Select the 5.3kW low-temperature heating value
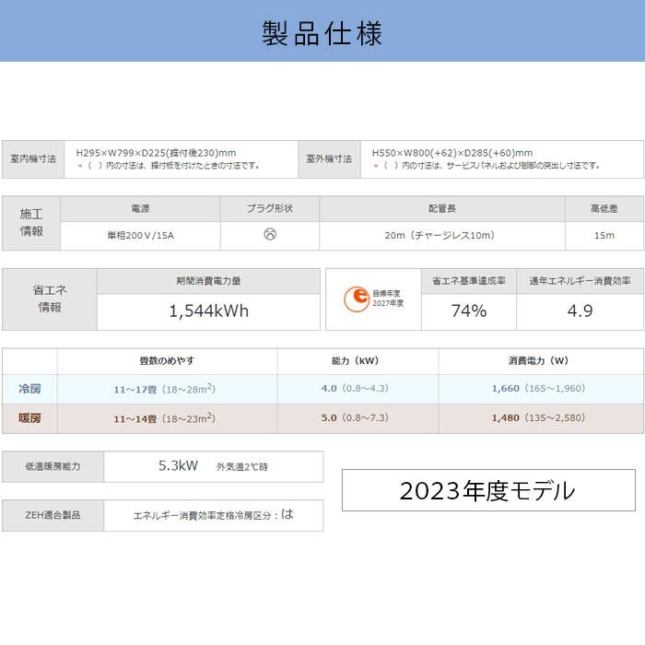645x645 pixels. tap(178, 465)
